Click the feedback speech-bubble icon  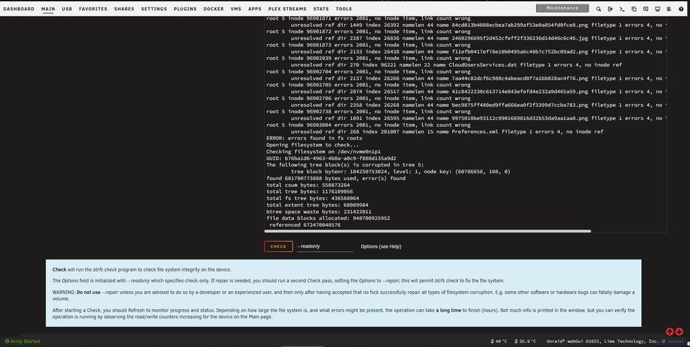[x=646, y=9]
